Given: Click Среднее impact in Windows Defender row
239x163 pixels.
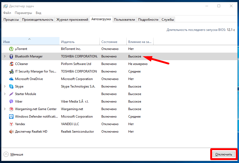Looking at the screenshot, I should (x=134, y=117).
